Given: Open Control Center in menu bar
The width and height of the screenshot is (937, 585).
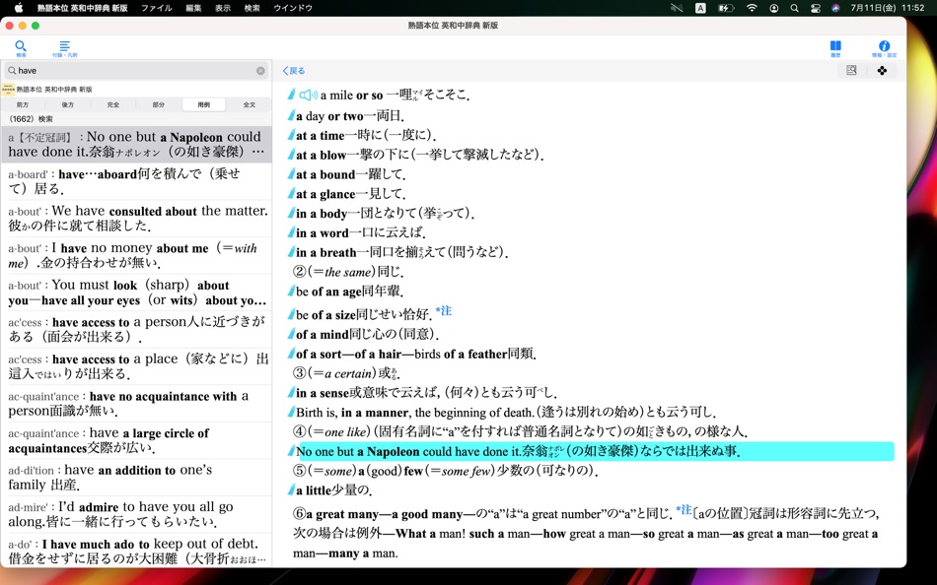Looking at the screenshot, I should pos(815,8).
